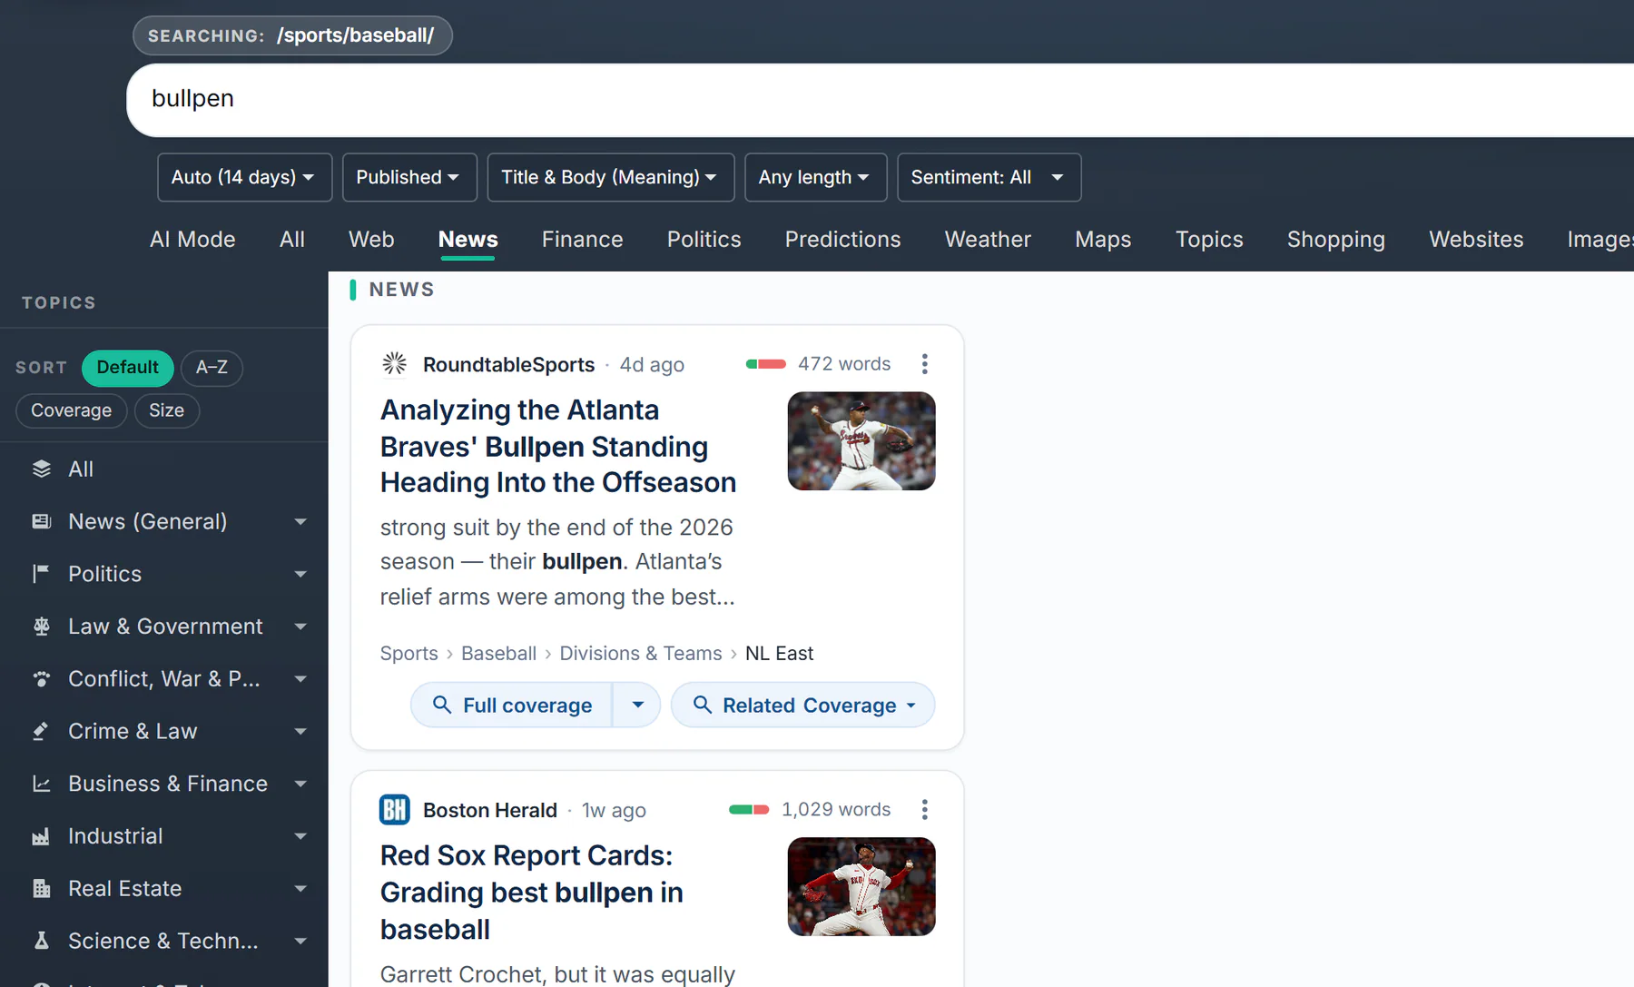Viewport: 1634px width, 987px height.
Task: Expand the Industrial topic arrow
Action: tap(300, 836)
